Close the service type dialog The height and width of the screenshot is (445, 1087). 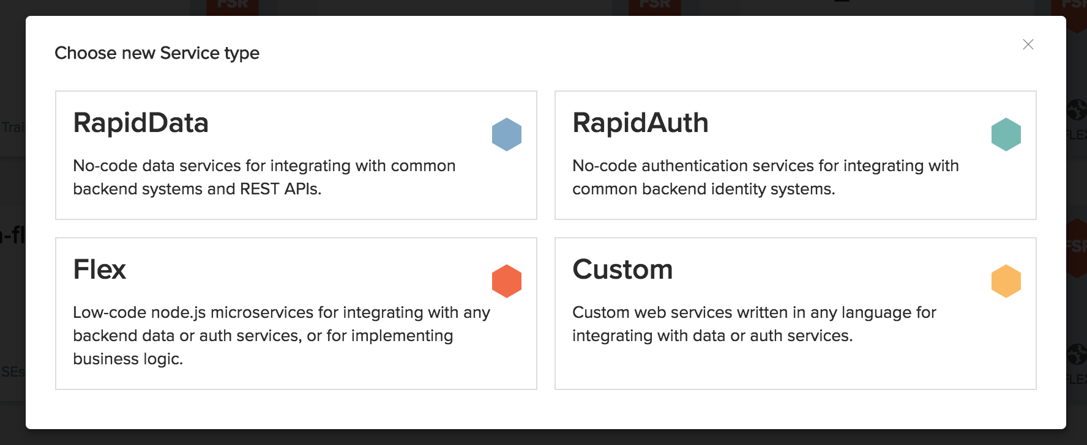[1028, 45]
